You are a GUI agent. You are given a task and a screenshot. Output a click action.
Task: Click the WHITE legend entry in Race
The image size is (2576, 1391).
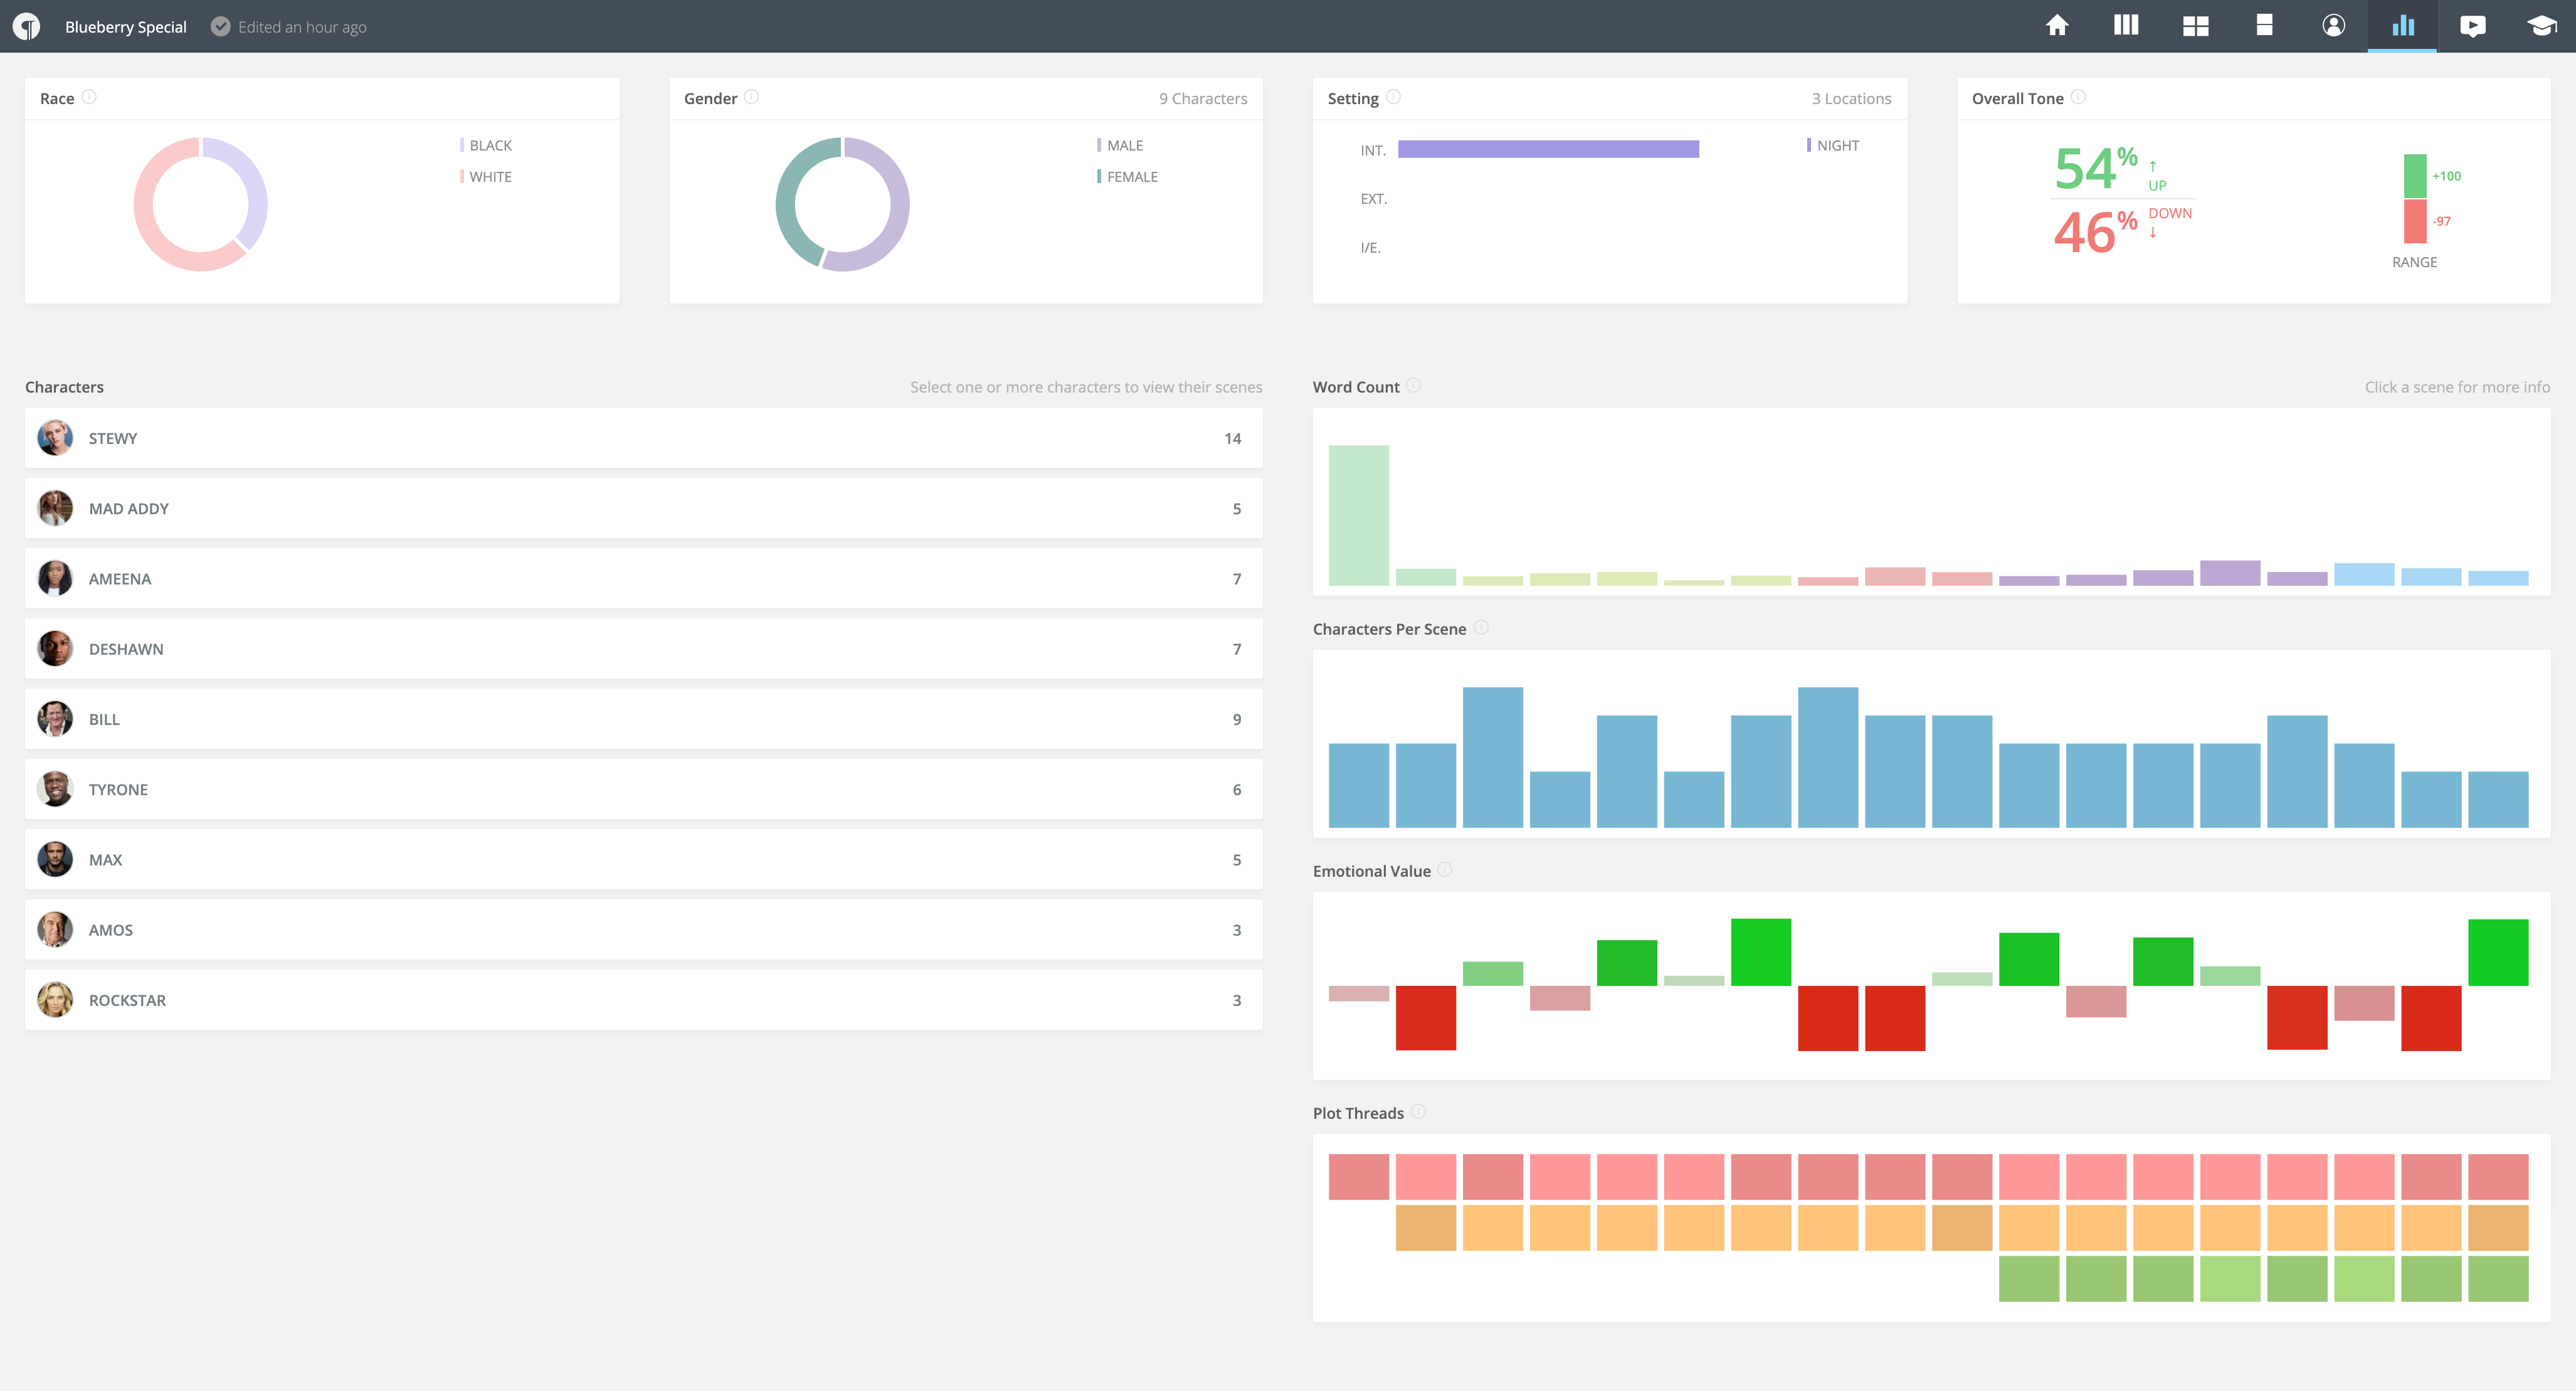pos(486,176)
